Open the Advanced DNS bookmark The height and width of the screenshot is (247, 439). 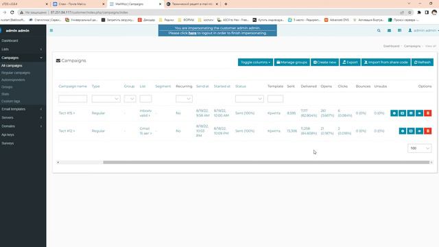pos(337,20)
